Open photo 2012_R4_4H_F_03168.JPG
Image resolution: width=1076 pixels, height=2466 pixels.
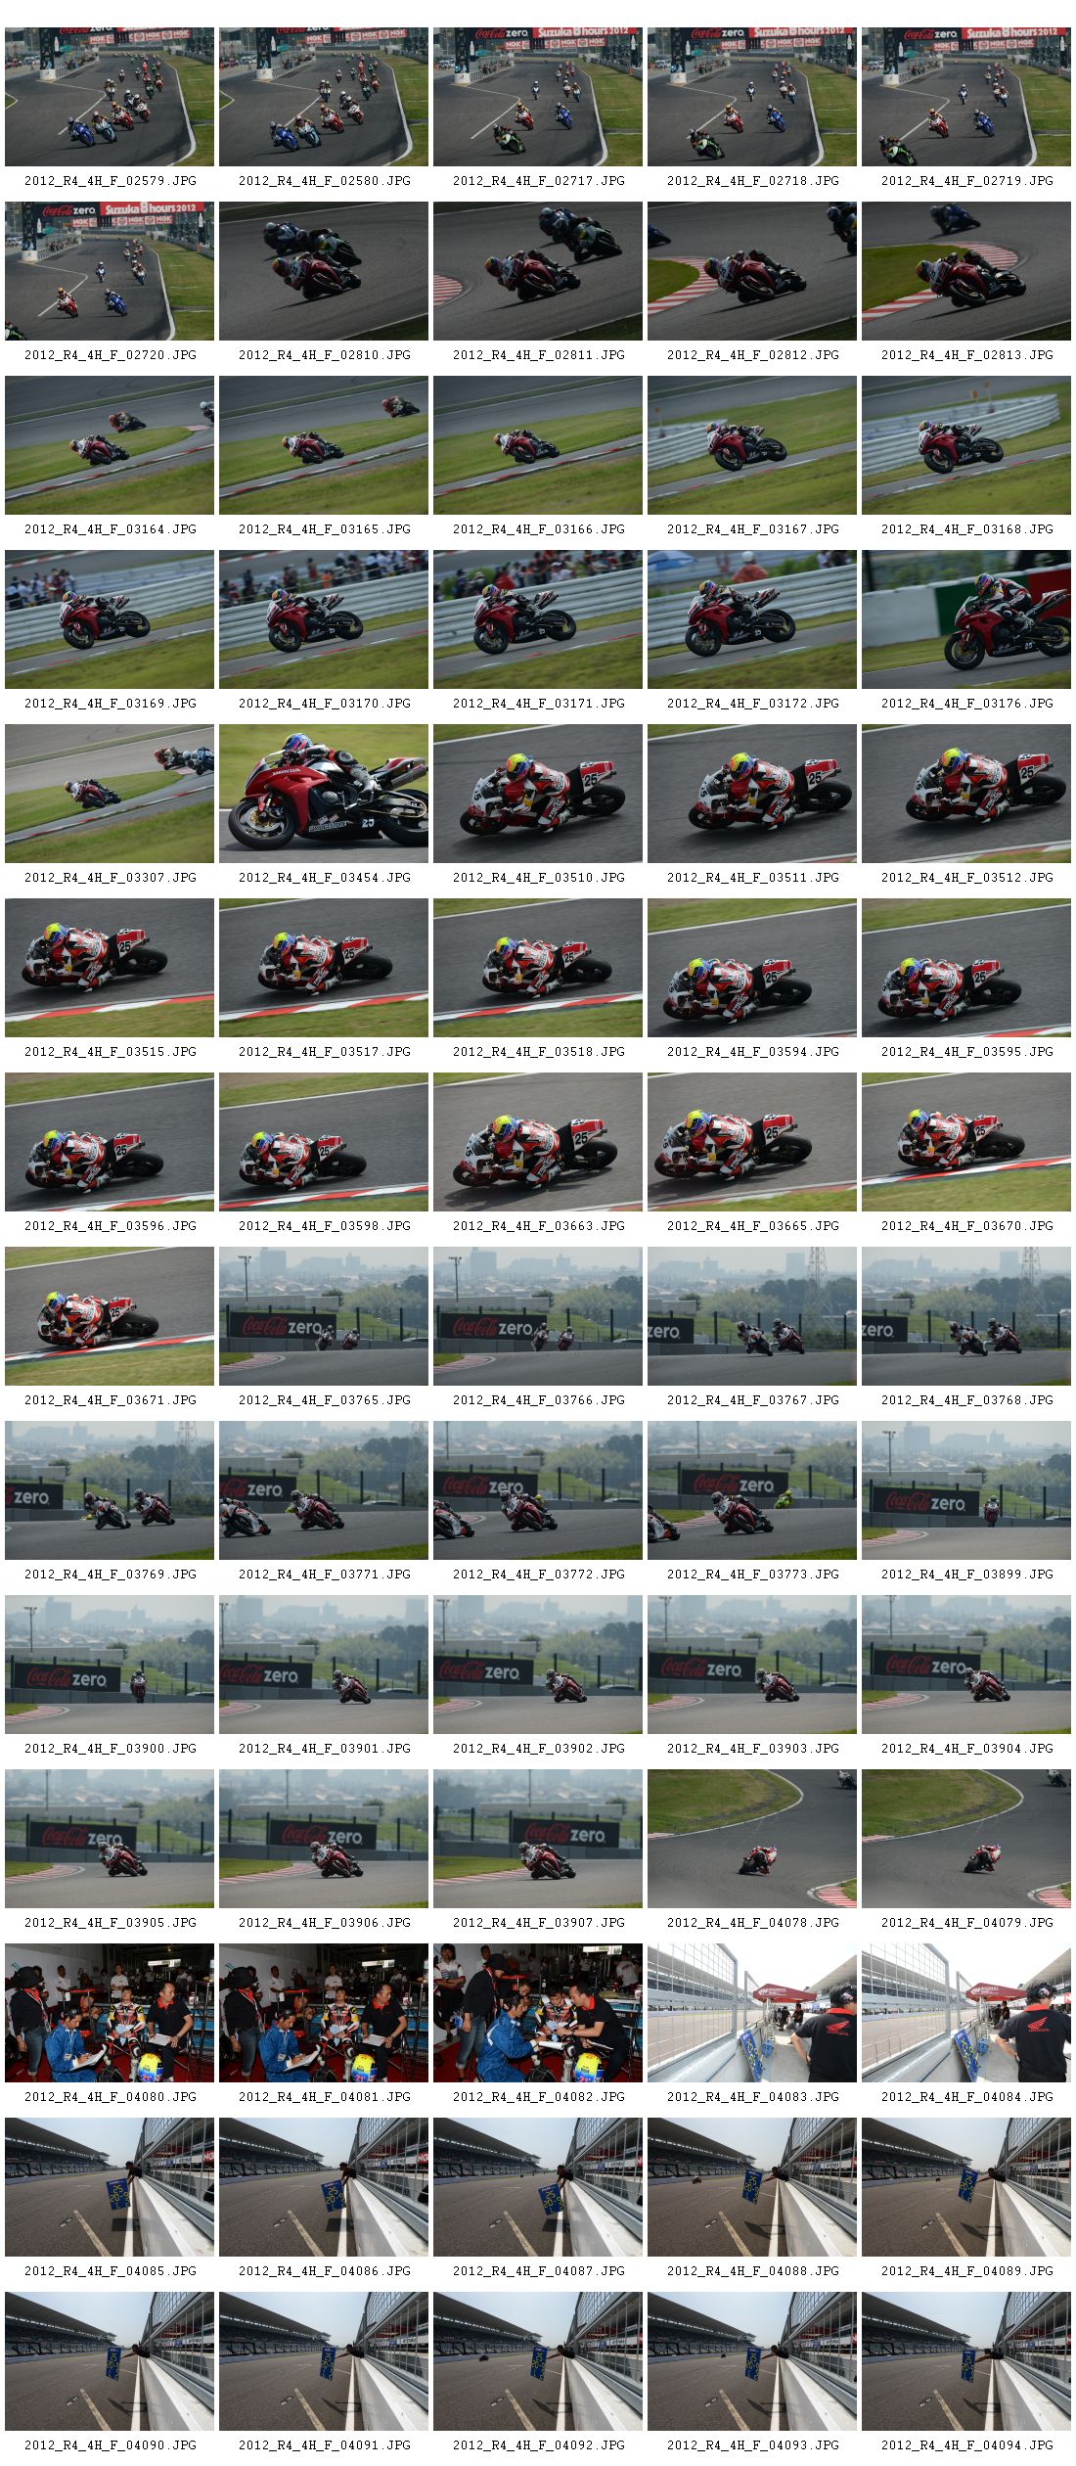coord(965,445)
